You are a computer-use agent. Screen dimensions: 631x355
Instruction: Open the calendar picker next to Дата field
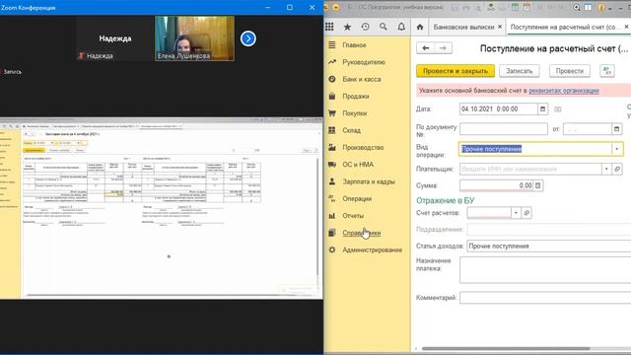542,109
